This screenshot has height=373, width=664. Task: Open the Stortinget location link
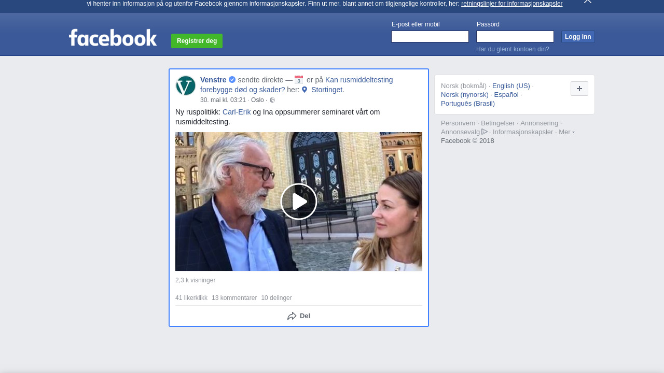[328, 90]
